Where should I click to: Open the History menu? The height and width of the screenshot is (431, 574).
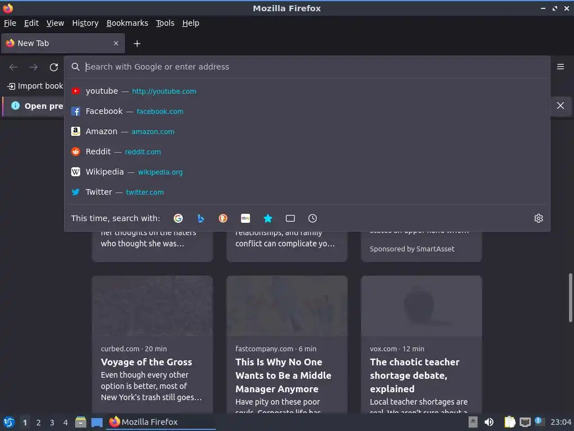[x=85, y=23]
